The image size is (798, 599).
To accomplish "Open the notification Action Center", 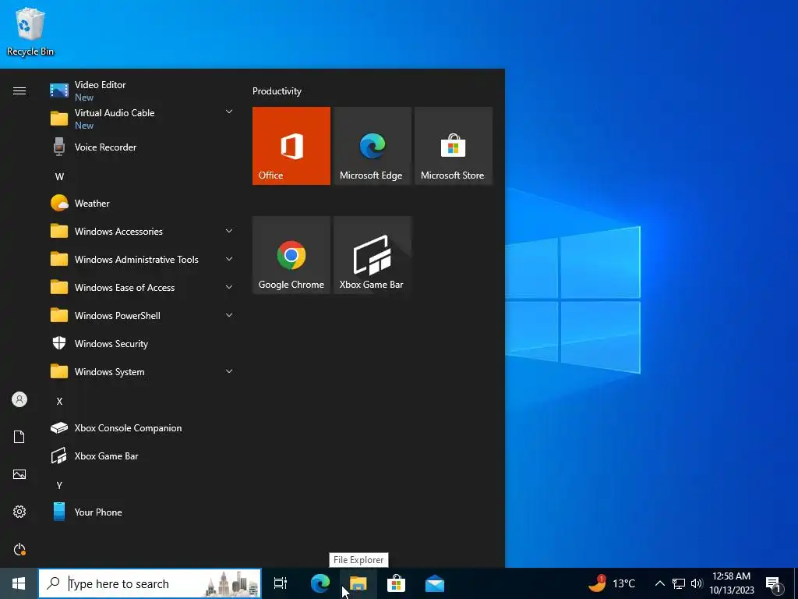I will point(774,583).
